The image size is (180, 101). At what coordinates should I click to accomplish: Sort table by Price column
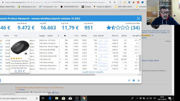point(76,36)
